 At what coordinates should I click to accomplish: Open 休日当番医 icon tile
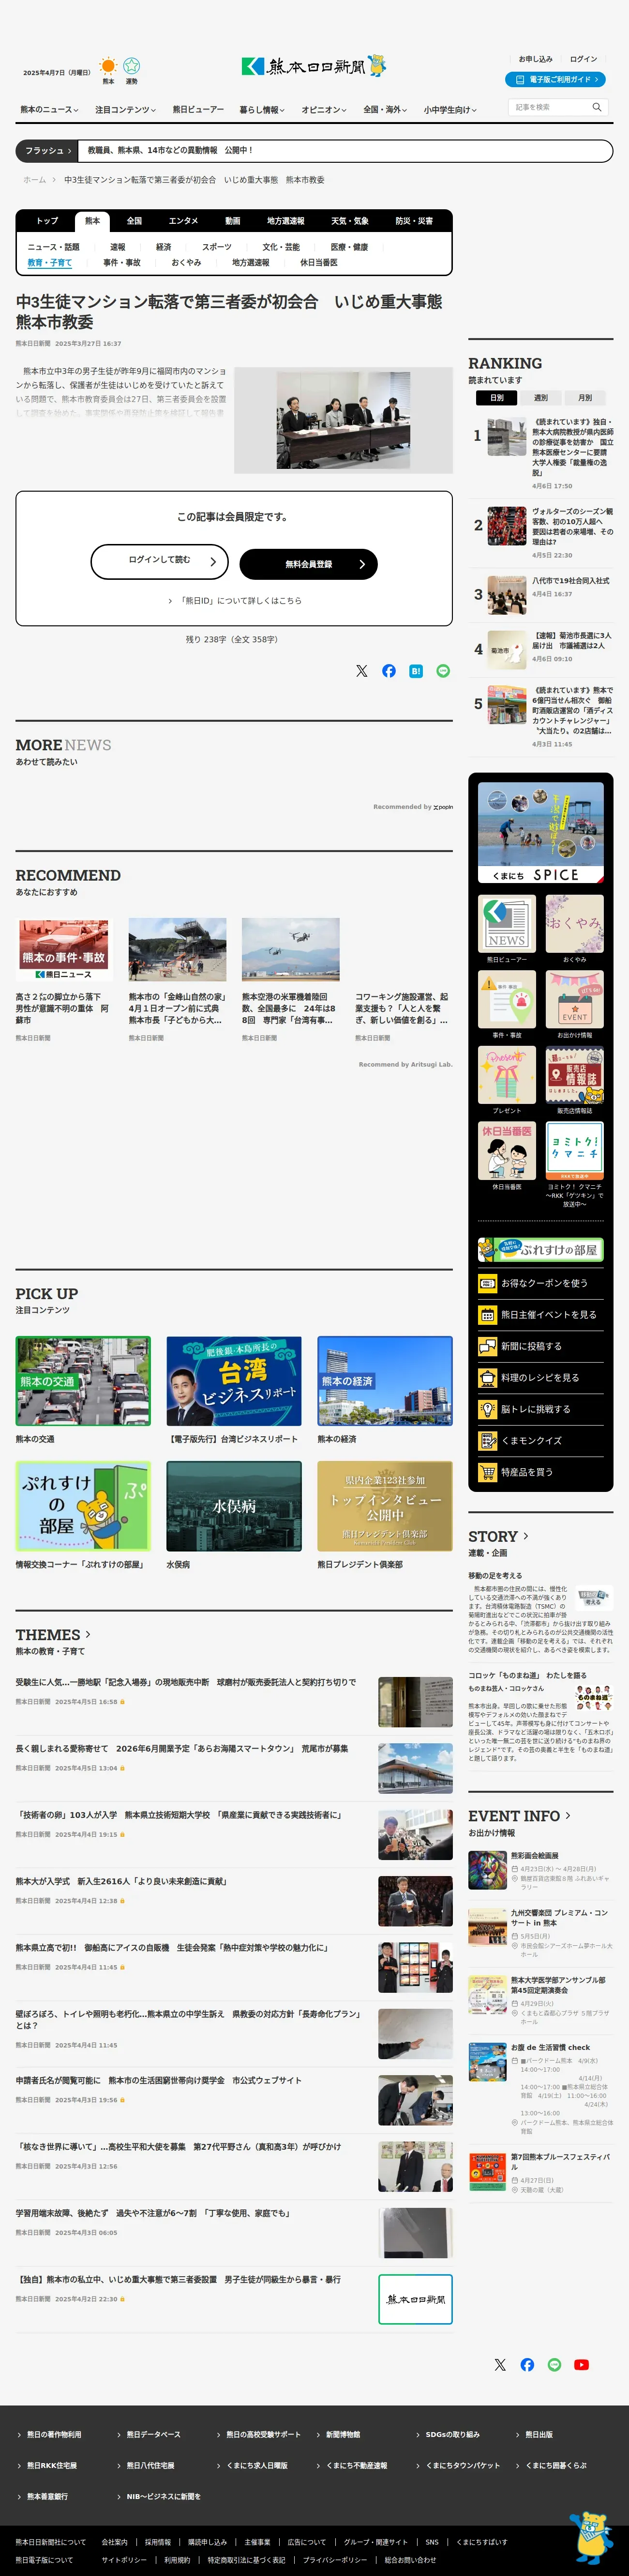point(506,1151)
